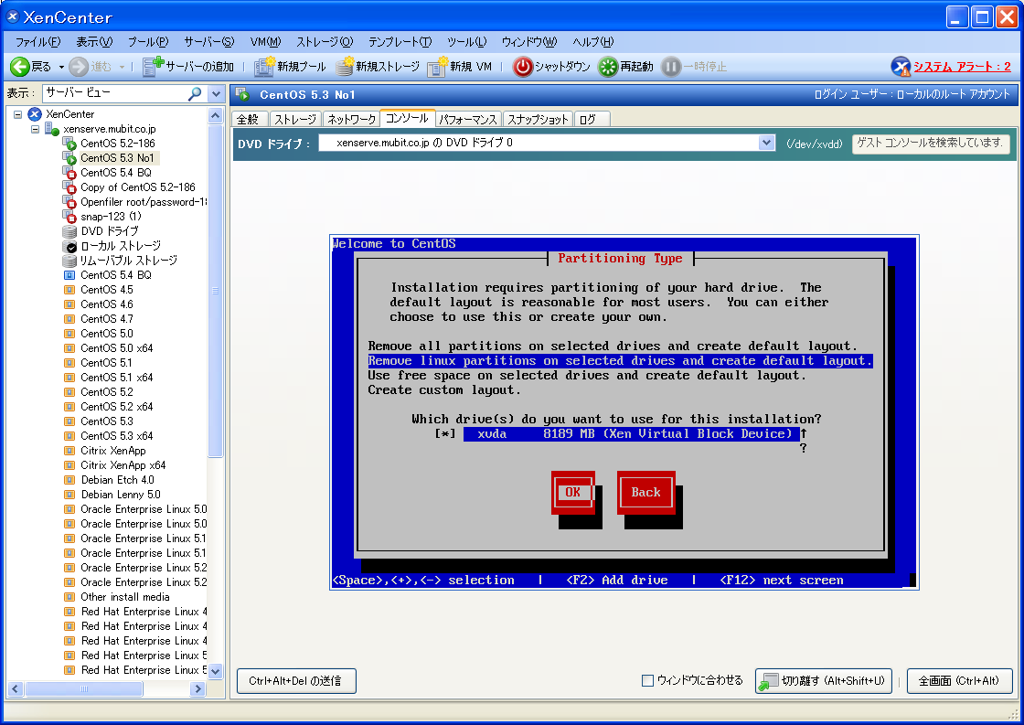Click the New VM (新規 VM) icon

point(437,67)
